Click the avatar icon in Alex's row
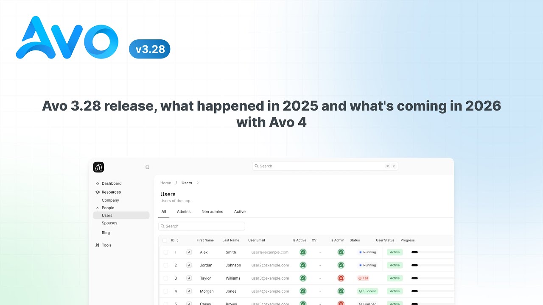 pos(189,252)
